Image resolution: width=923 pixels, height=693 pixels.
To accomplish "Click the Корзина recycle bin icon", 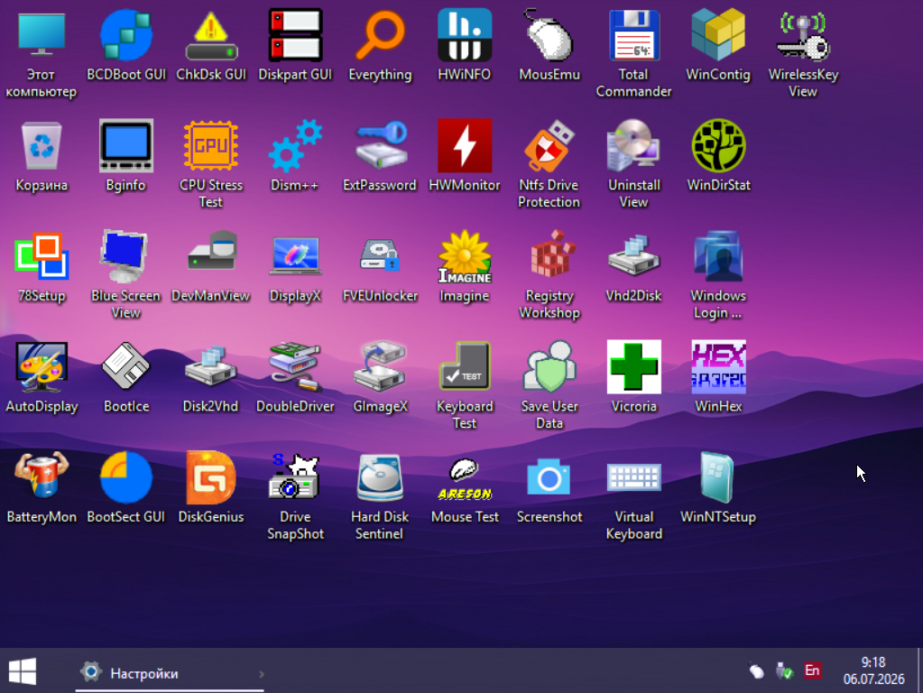I will coord(42,145).
